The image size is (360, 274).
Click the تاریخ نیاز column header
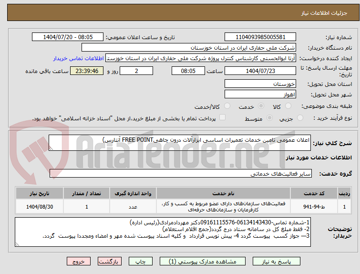[40, 193]
